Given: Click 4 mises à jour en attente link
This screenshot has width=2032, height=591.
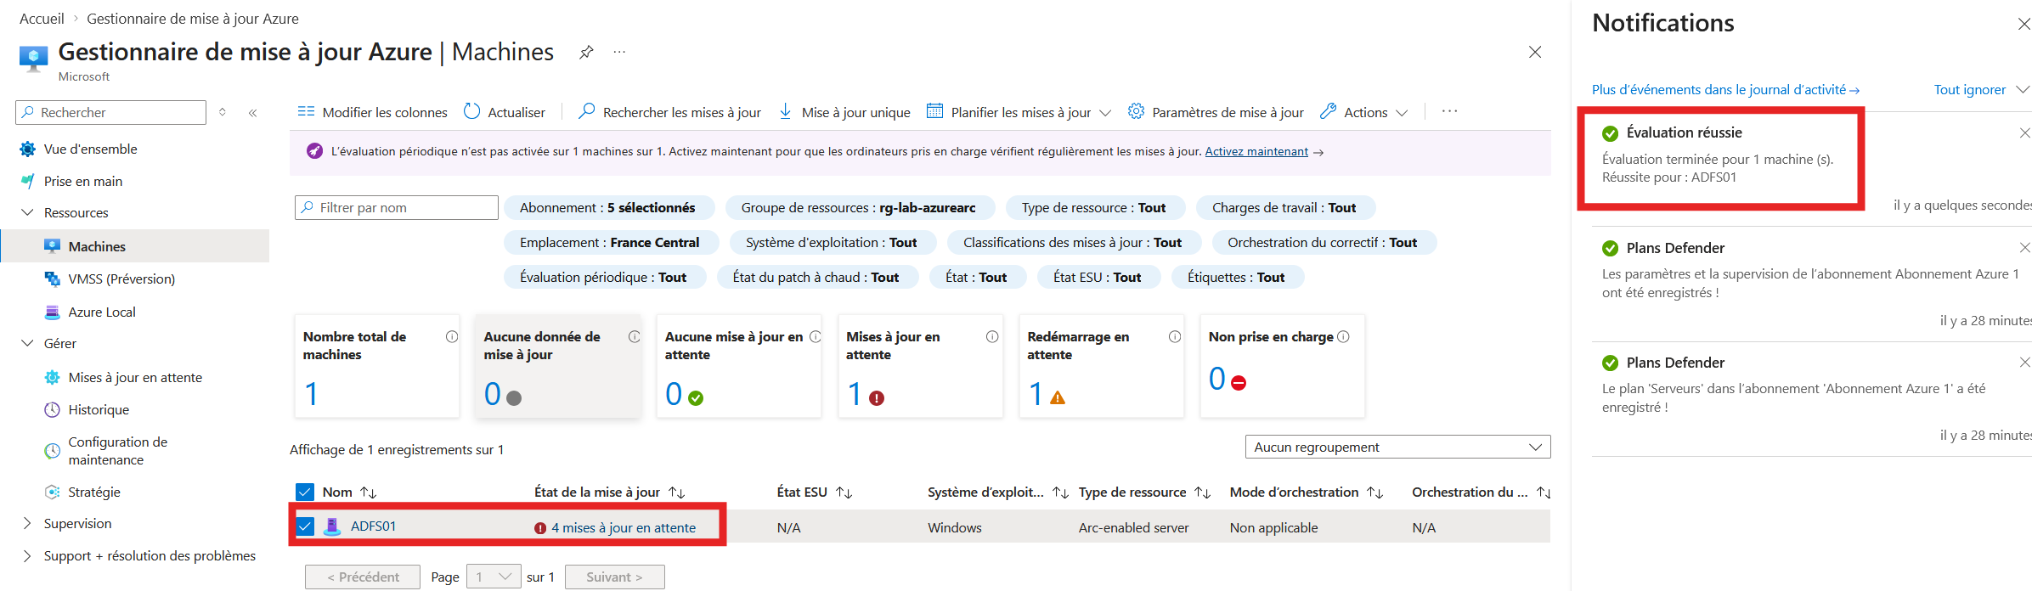Looking at the screenshot, I should coord(624,527).
